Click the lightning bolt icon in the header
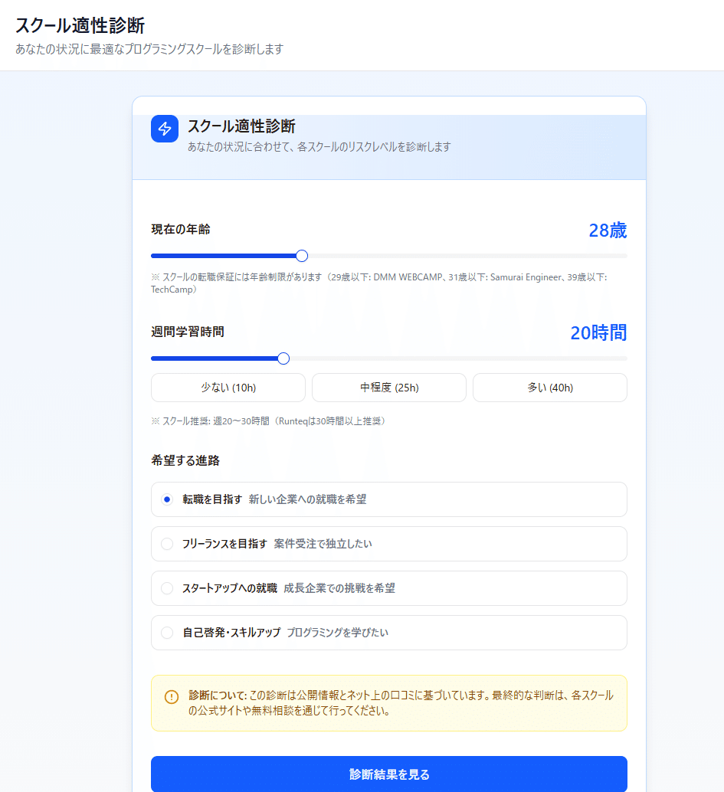Image resolution: width=724 pixels, height=792 pixels. click(164, 129)
